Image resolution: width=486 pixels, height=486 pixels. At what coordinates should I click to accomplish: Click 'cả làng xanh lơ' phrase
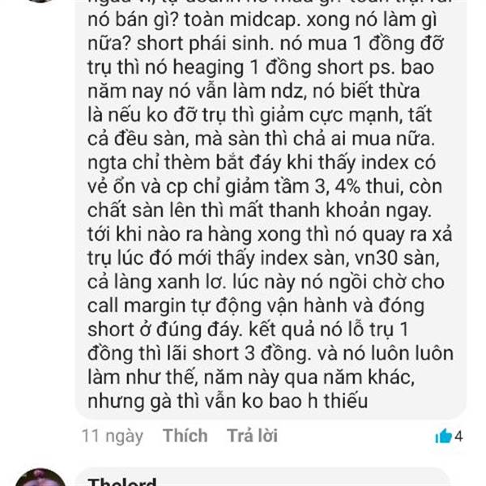point(156,282)
